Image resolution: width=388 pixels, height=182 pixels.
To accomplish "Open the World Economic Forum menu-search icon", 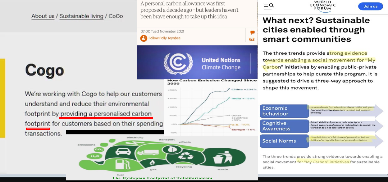I will (x=268, y=6).
